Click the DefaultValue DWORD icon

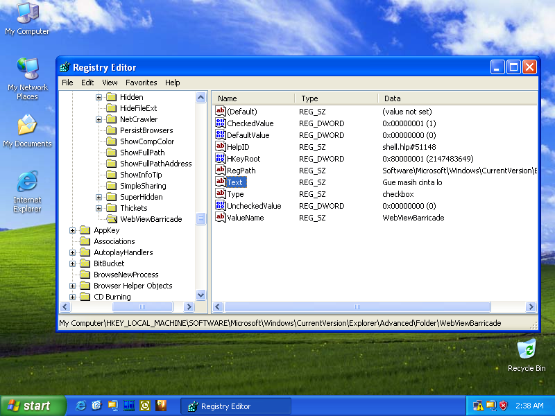point(220,135)
